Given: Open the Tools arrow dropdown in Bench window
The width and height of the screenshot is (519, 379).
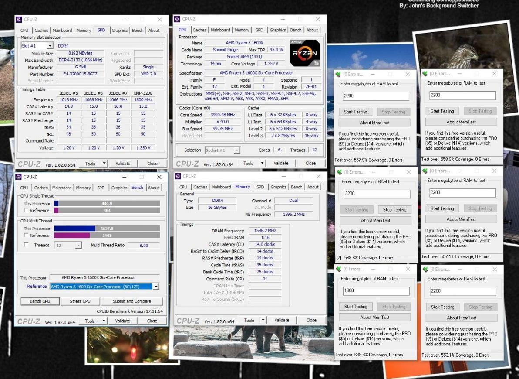Looking at the screenshot, I should (104, 321).
